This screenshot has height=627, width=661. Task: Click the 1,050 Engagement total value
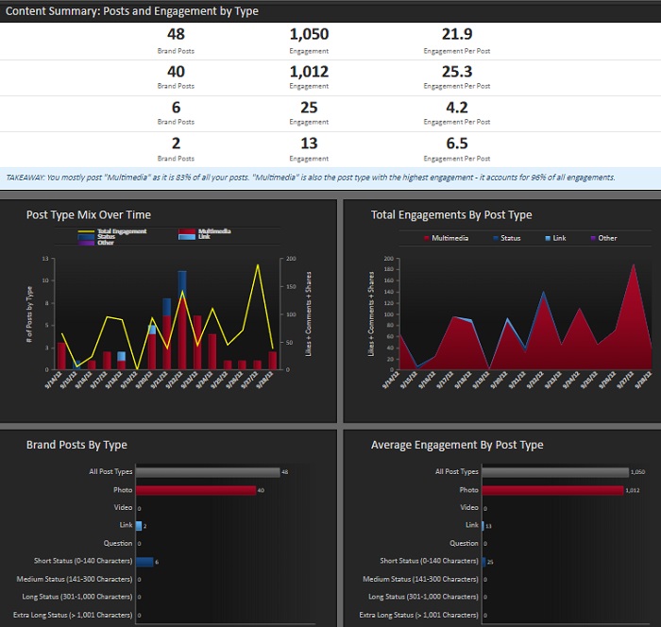[x=309, y=34]
